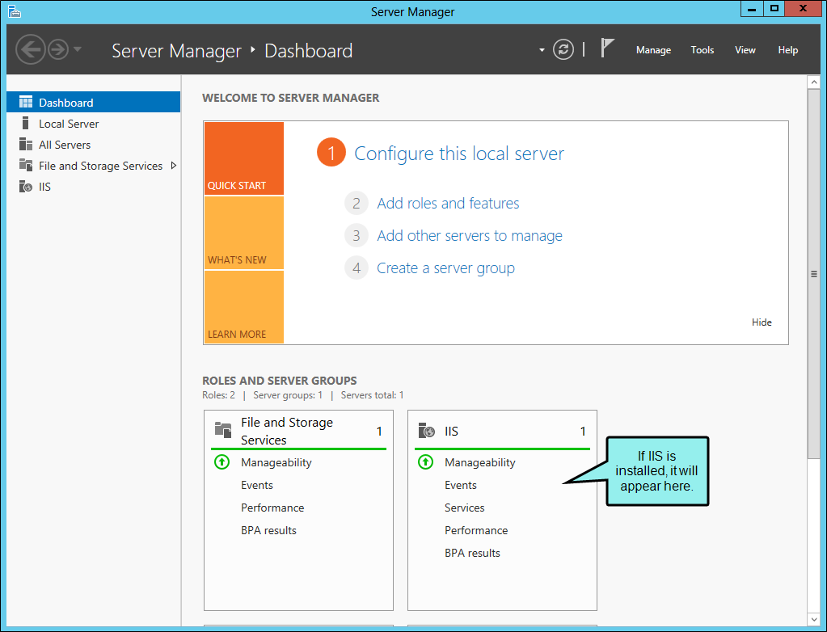The image size is (827, 632).
Task: Click the 'Roles: 2' summary text
Action: click(x=218, y=395)
